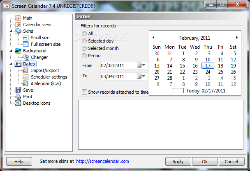The width and height of the screenshot is (250, 171).
Task: Select the Selected day radio button
Action: [84, 41]
